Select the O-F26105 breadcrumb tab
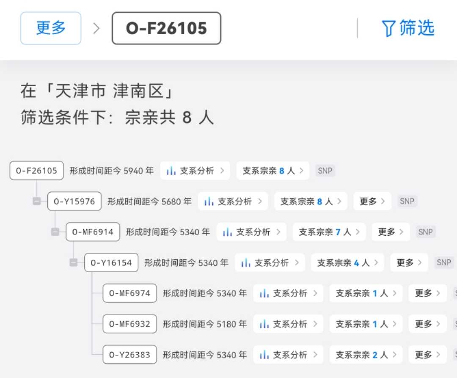457x378 pixels. point(166,28)
